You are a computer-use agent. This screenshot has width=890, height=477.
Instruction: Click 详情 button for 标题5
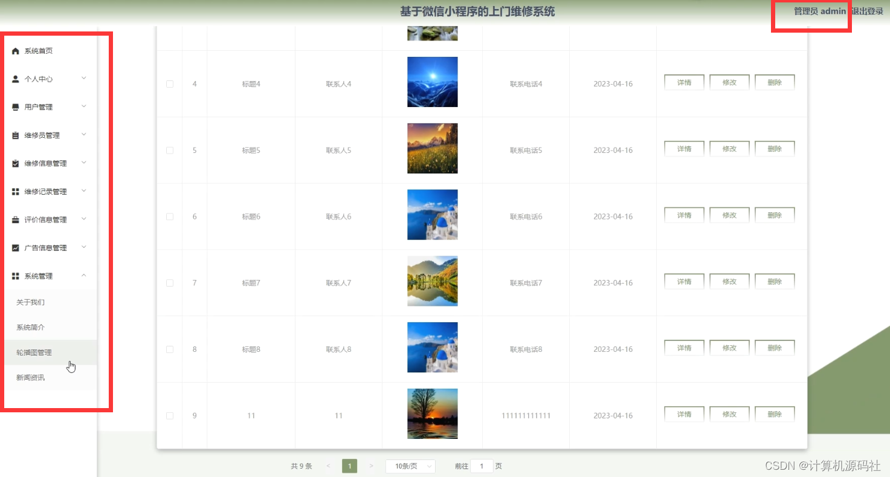(x=684, y=149)
